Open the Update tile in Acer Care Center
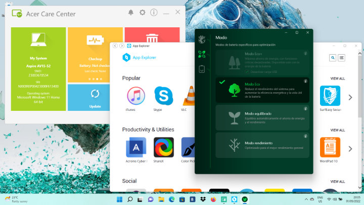Viewport: 364px width, 205px height. pos(88,97)
